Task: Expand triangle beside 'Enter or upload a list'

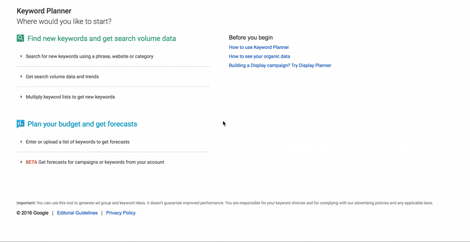Action: pos(21,142)
